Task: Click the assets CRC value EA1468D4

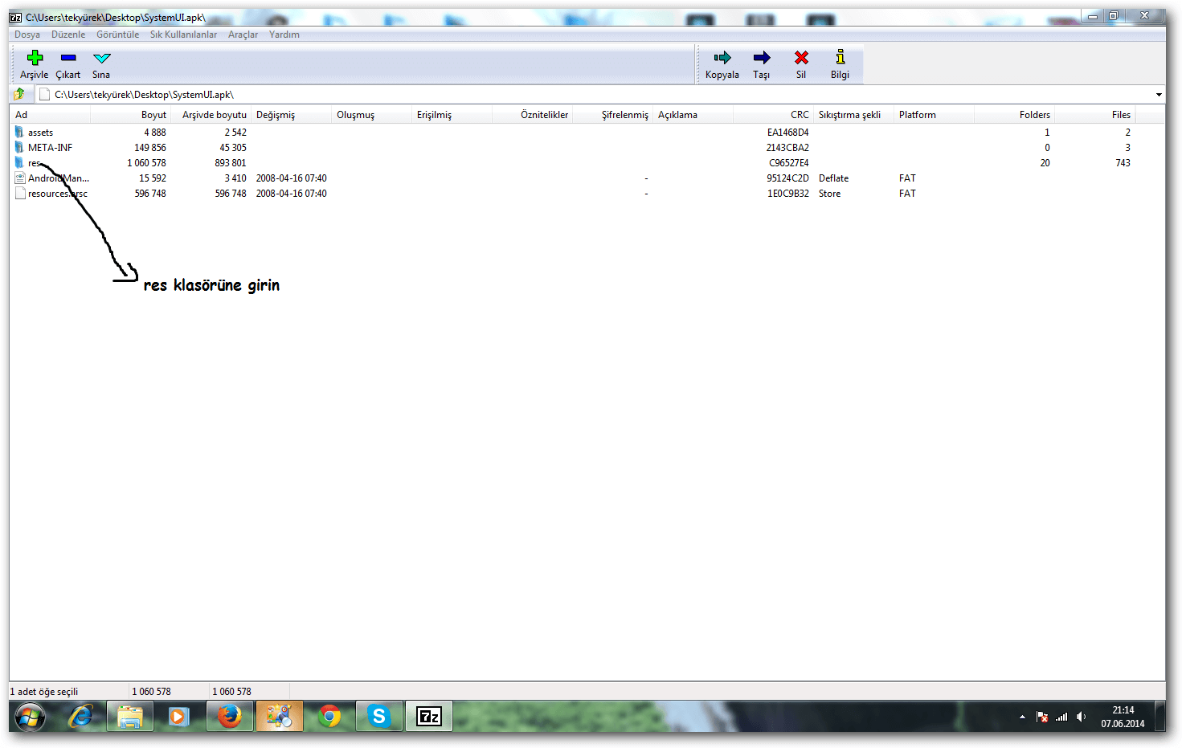Action: coord(787,133)
